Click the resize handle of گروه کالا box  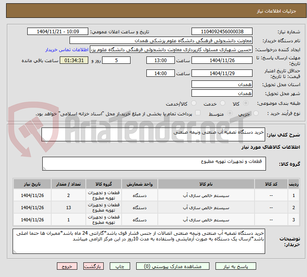click(x=44, y=169)
